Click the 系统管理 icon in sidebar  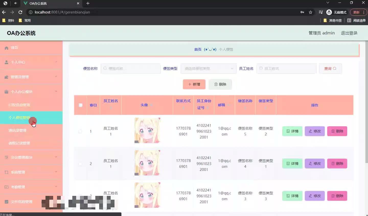(6, 172)
